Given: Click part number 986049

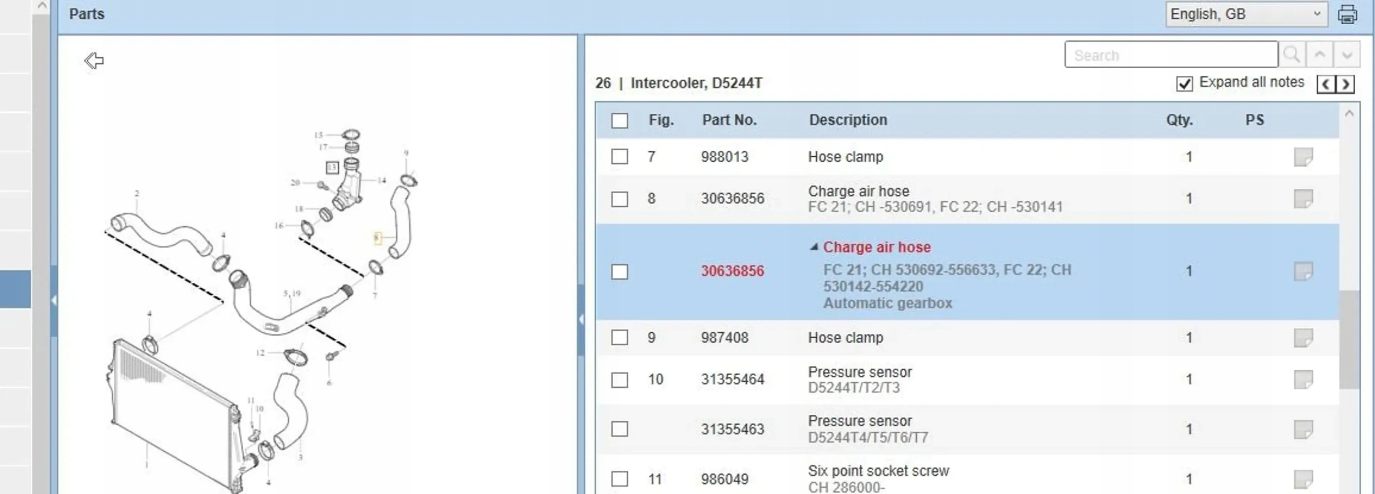Looking at the screenshot, I should pos(725,479).
